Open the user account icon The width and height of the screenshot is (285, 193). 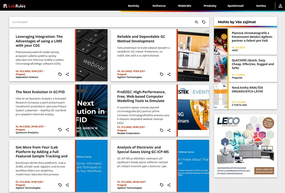point(280,6)
